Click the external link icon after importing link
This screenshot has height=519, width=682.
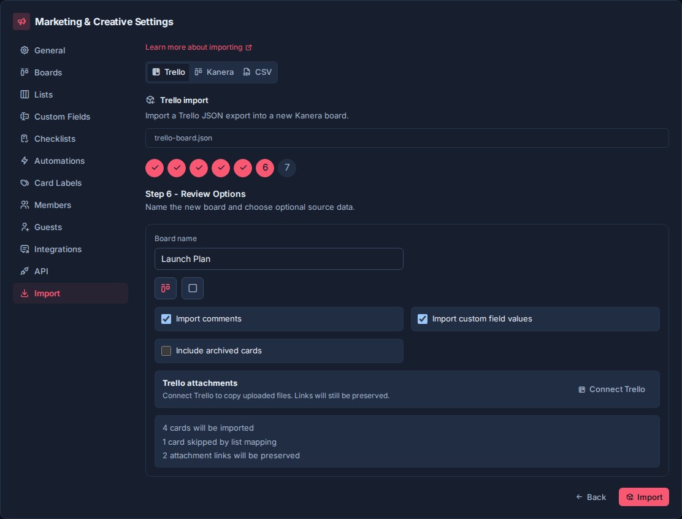coord(249,47)
